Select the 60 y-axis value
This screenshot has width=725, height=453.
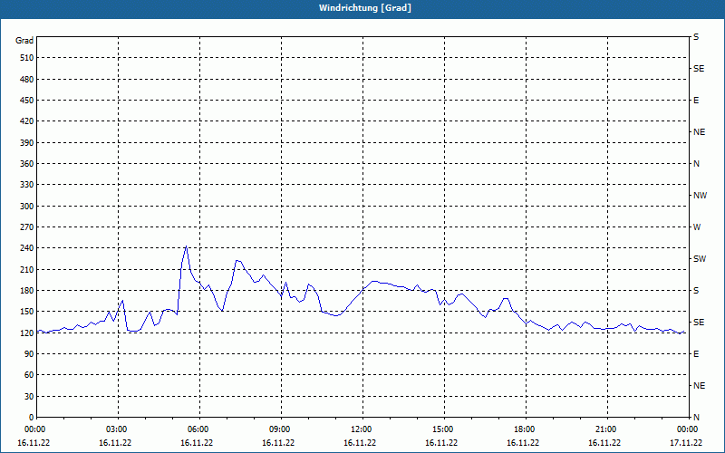pyautogui.click(x=29, y=375)
